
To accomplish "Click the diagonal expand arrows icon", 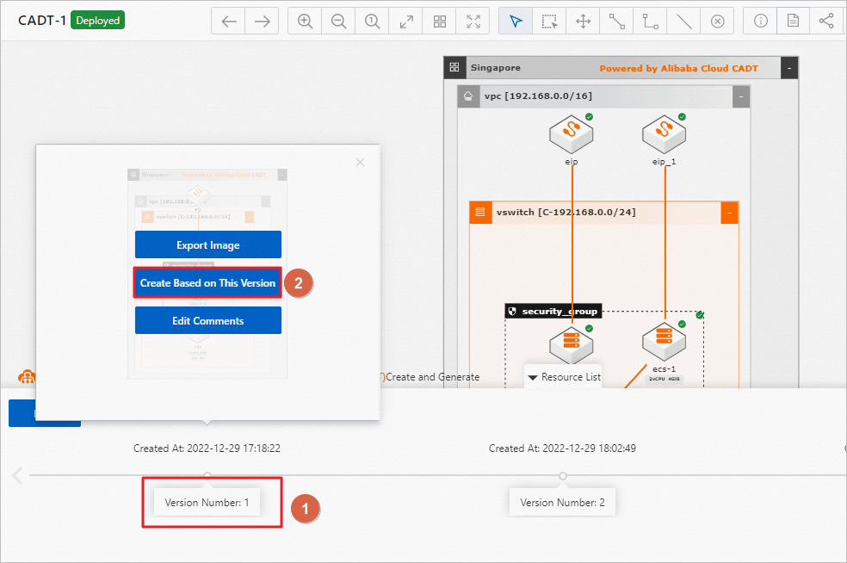I will [405, 21].
